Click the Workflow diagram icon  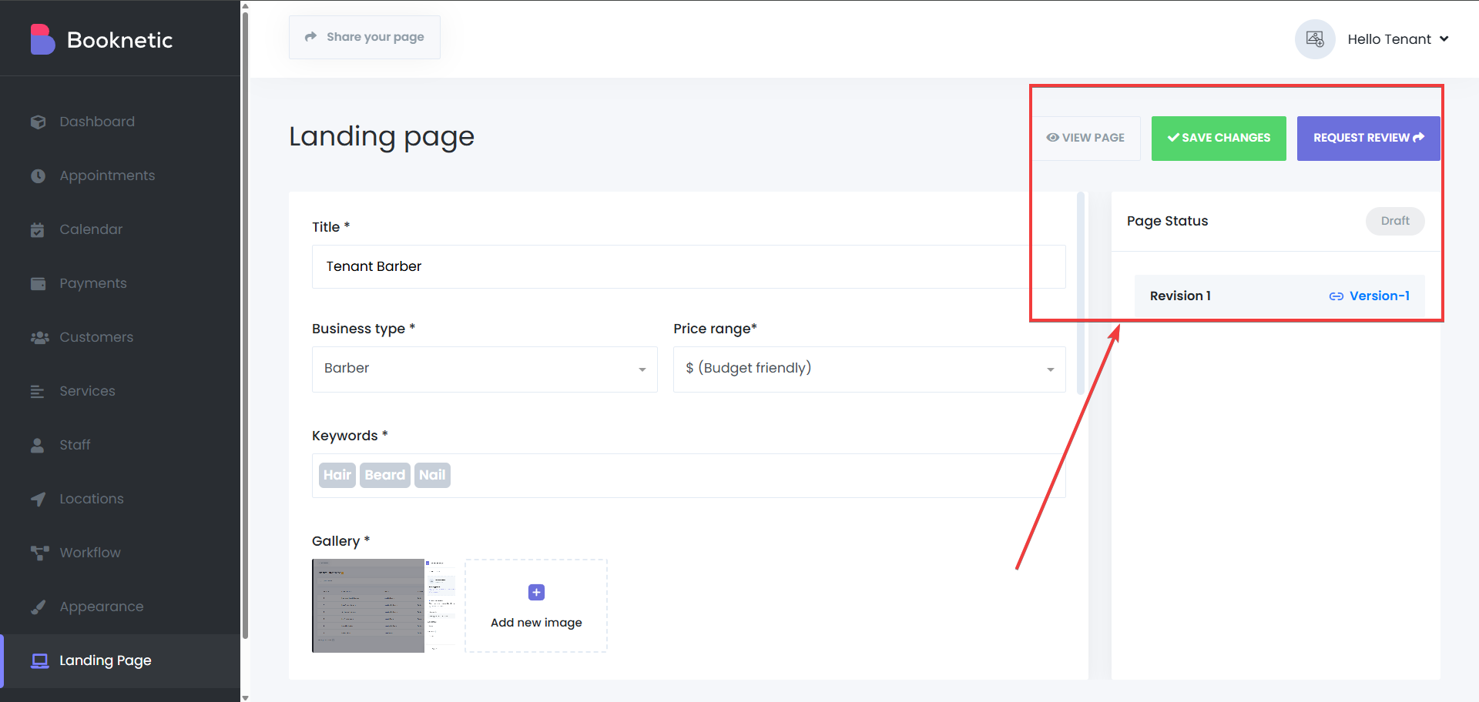point(39,553)
